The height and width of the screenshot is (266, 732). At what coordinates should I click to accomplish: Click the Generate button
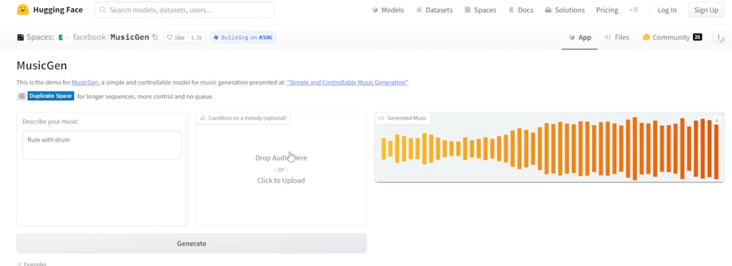191,244
